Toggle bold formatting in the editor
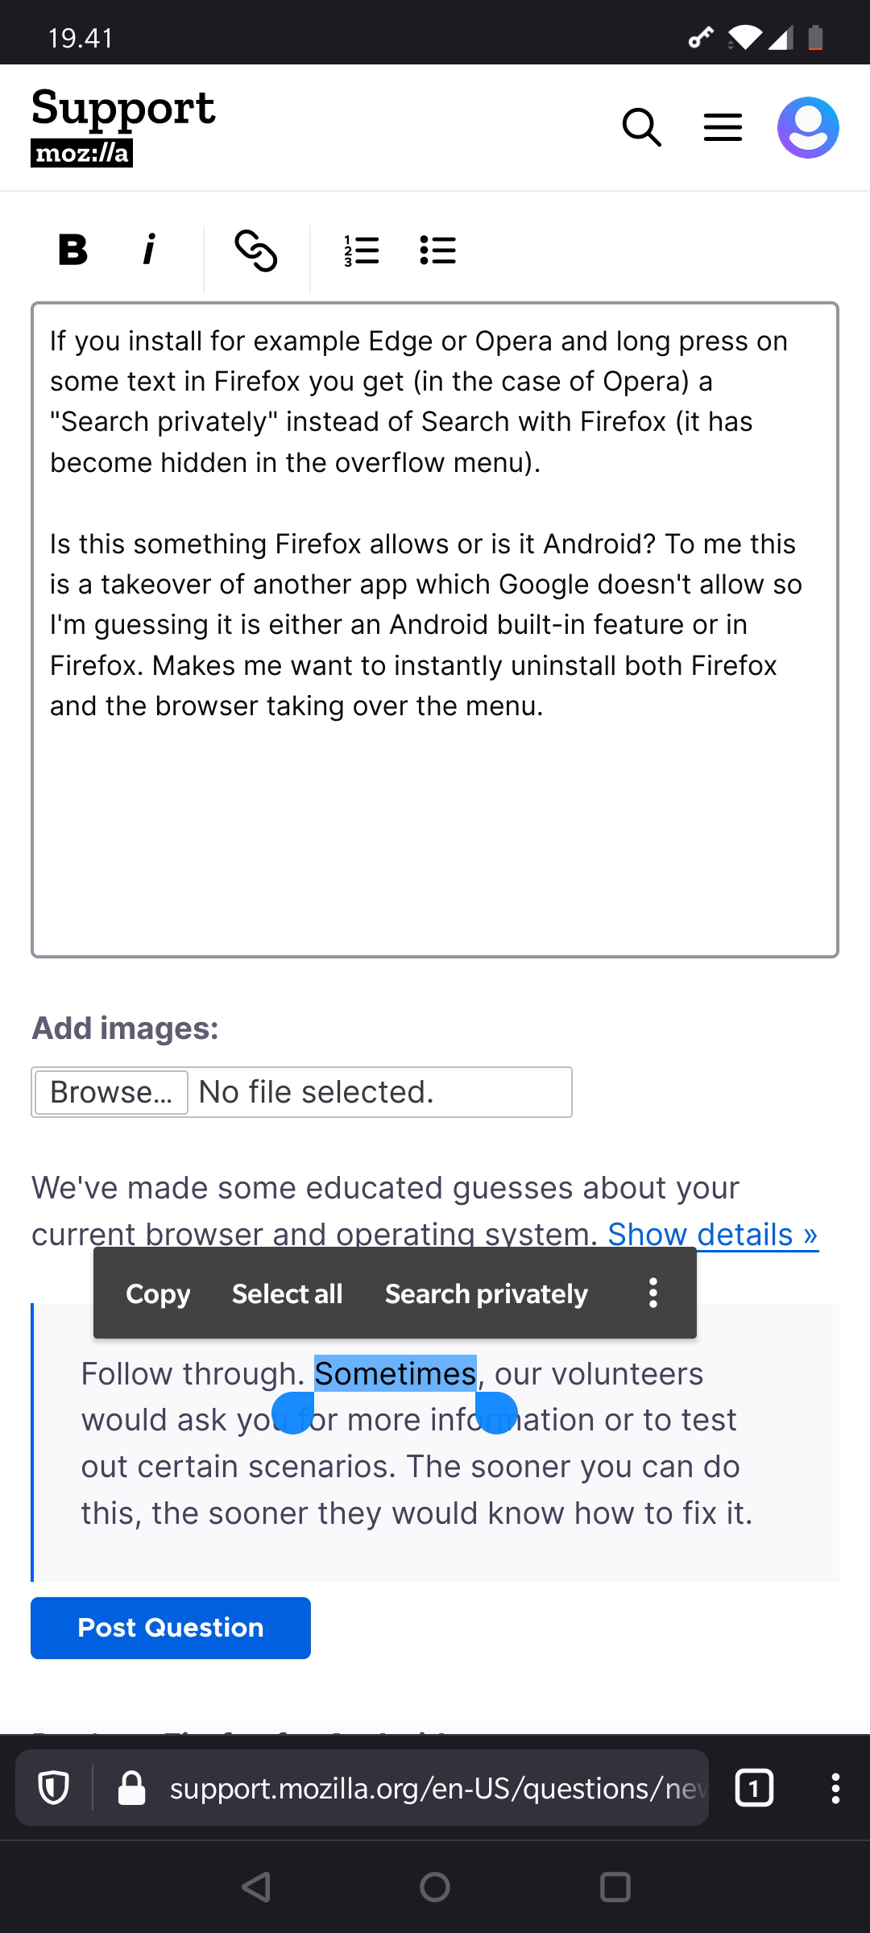The width and height of the screenshot is (870, 1933). [x=72, y=250]
